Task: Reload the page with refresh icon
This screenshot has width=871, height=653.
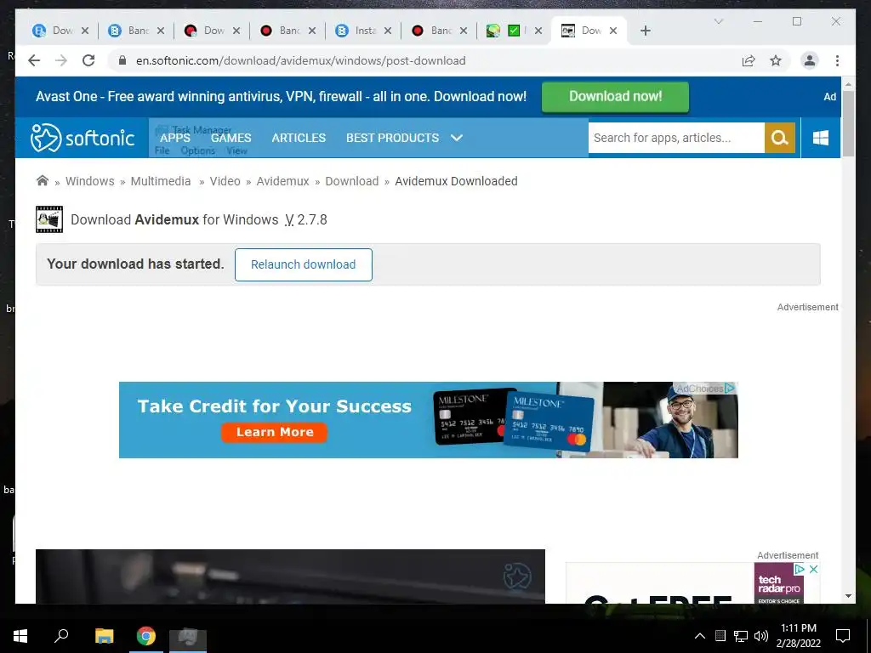Action: click(88, 60)
